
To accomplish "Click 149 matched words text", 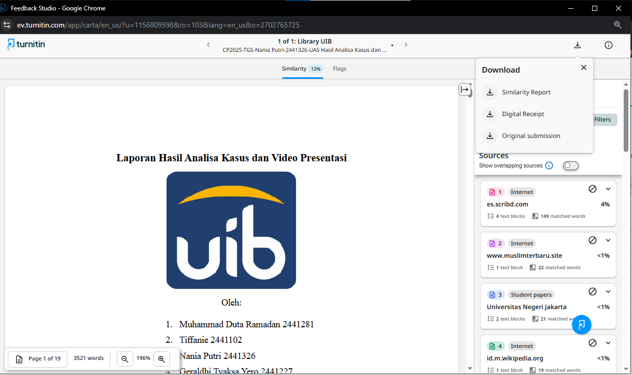I will 559,216.
